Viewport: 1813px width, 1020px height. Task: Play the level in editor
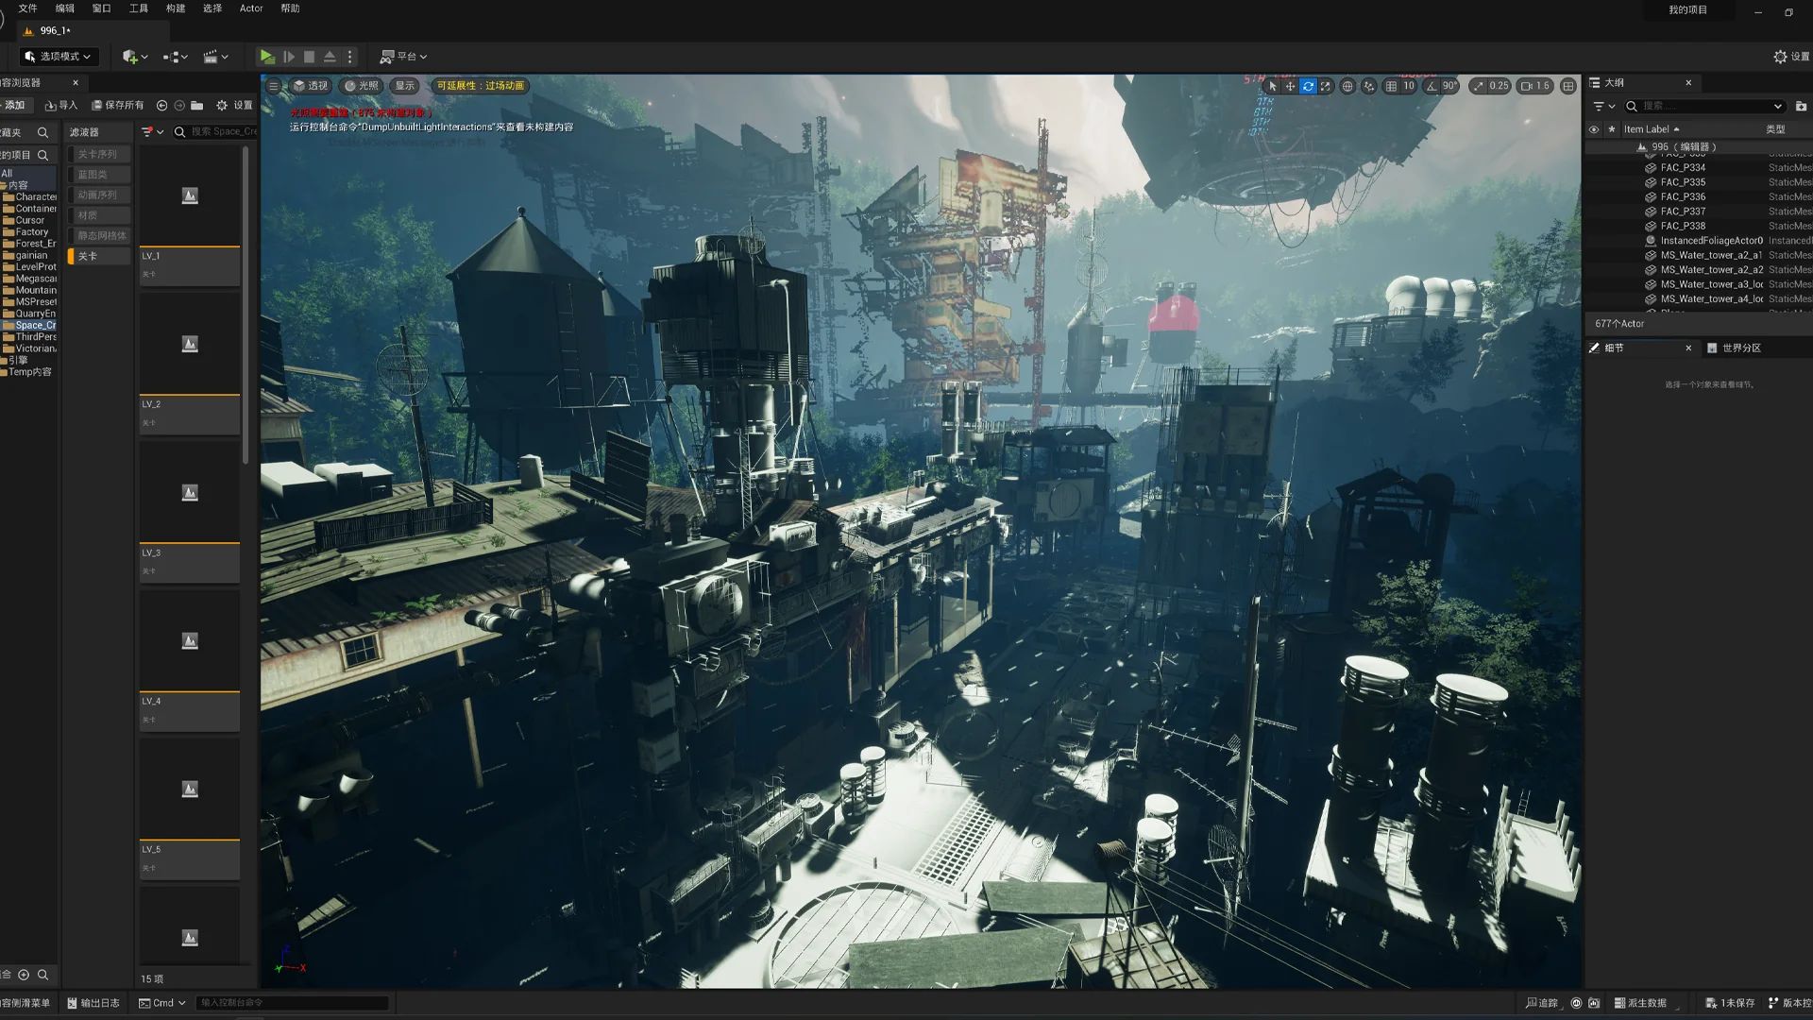(267, 57)
